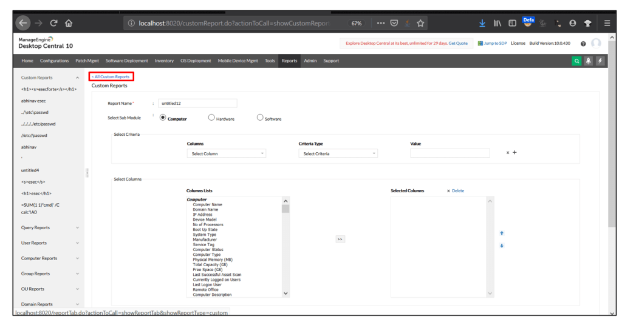This screenshot has width=622, height=322.
Task: Bookmark this page with the star icon
Action: pyautogui.click(x=420, y=23)
